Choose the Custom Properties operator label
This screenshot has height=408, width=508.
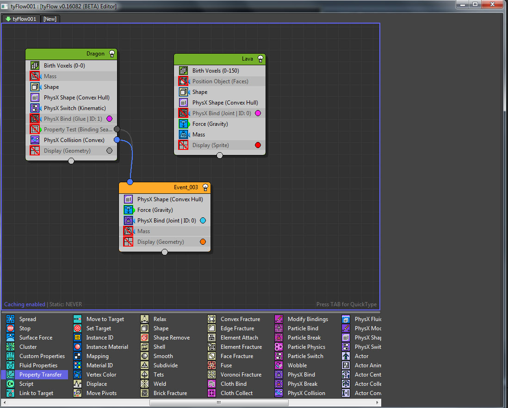click(42, 356)
